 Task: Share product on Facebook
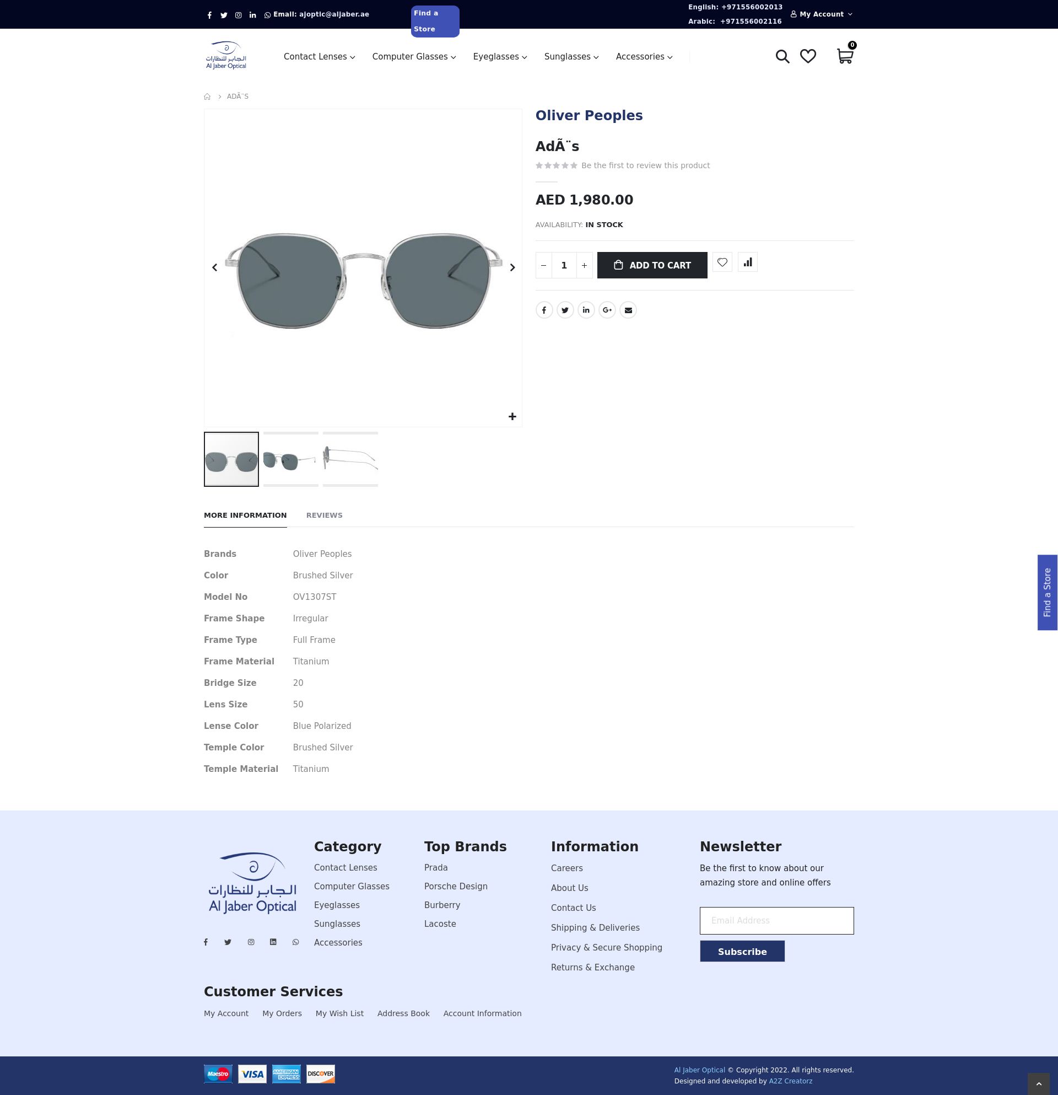pyautogui.click(x=544, y=310)
